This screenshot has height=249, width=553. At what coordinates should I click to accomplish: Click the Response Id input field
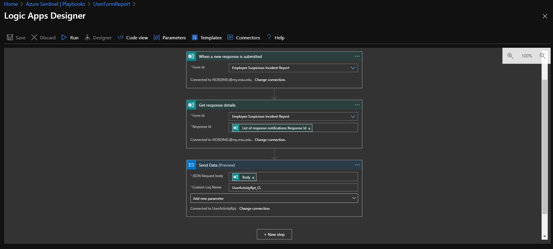click(293, 128)
